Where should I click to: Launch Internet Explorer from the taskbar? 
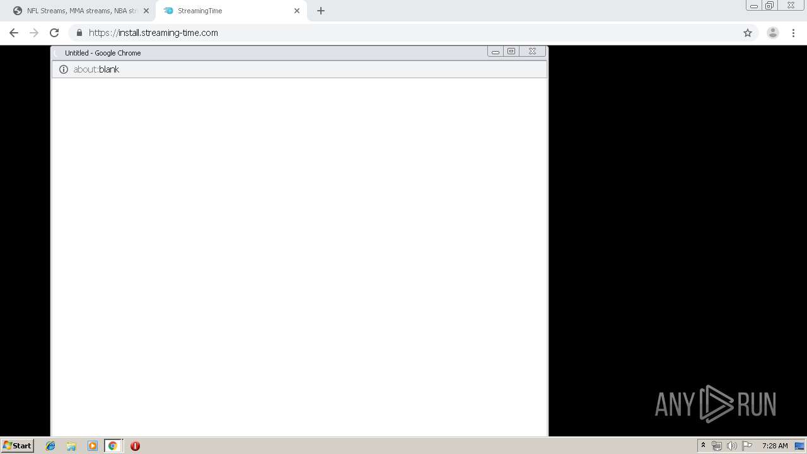coord(50,446)
